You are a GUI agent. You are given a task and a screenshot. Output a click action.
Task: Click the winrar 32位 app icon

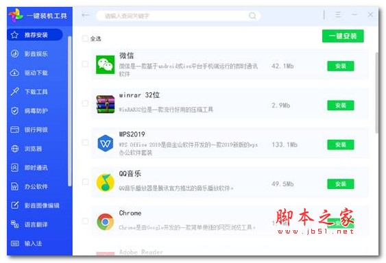tap(106, 104)
